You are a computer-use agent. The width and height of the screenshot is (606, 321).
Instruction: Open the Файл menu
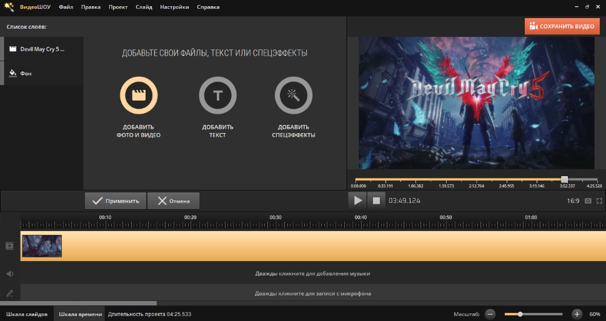(66, 7)
